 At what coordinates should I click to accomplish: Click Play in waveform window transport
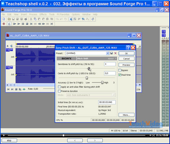click(x=20, y=89)
